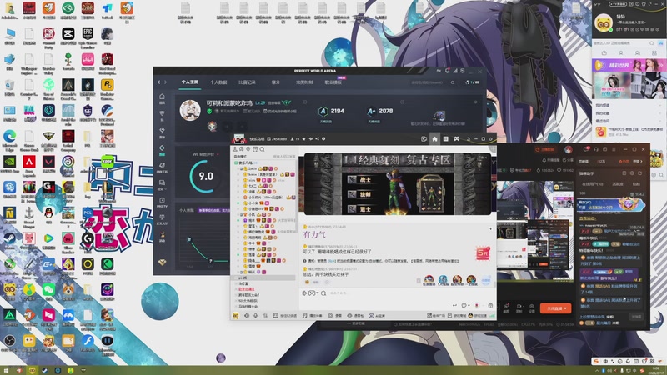The width and height of the screenshot is (667, 375).
Task: Select the 活跃度 tab in the streaming panel
Action: point(618,184)
